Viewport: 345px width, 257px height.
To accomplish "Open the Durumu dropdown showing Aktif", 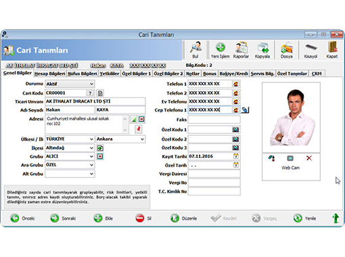I will 70,84.
